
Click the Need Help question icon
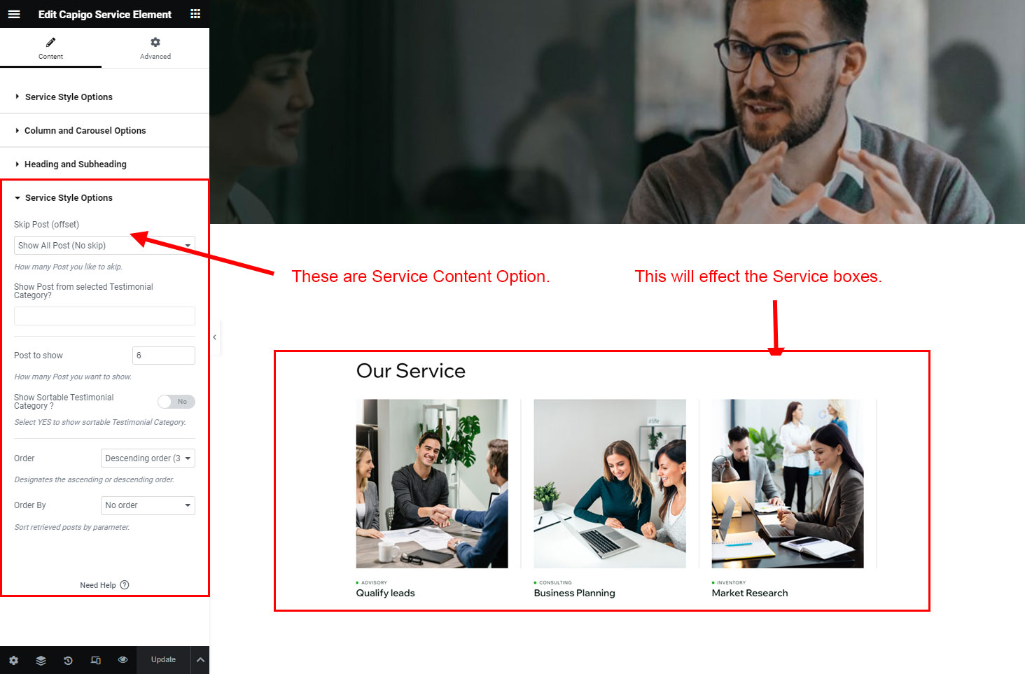(x=125, y=585)
